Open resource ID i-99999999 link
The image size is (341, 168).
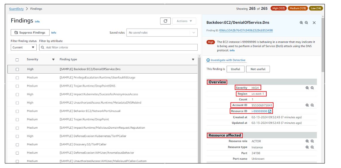click(259, 111)
